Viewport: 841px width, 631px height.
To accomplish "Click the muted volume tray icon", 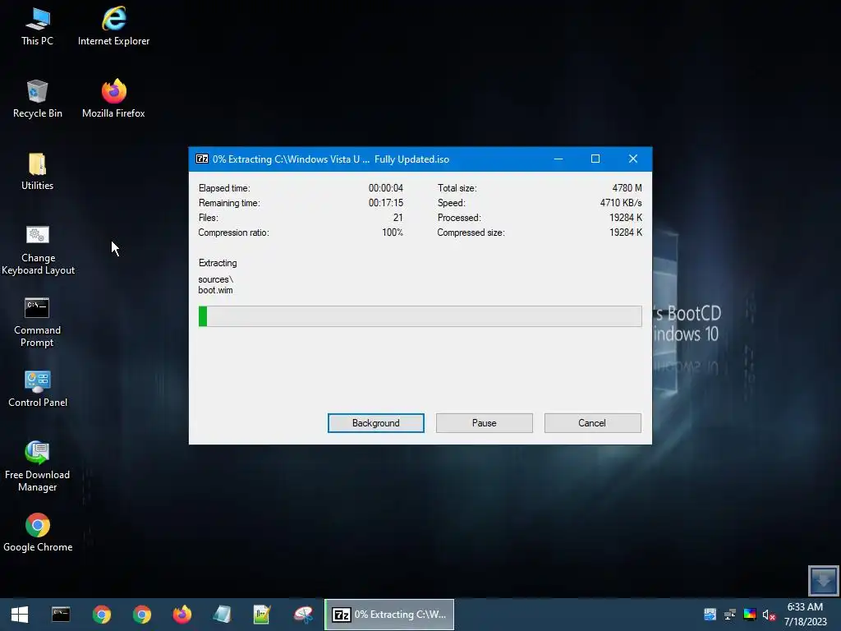I will (769, 615).
